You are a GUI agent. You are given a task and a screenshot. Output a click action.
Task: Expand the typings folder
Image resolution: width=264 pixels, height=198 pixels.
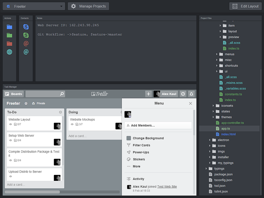pyautogui.click(x=206, y=169)
